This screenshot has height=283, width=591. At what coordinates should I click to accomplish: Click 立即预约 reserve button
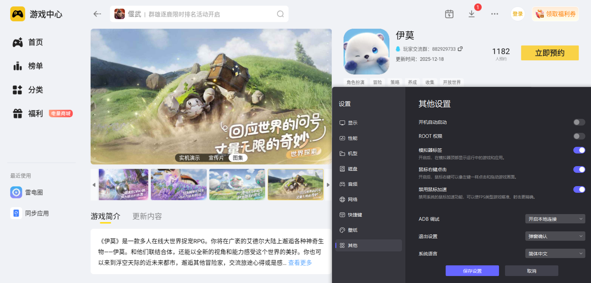pos(550,53)
